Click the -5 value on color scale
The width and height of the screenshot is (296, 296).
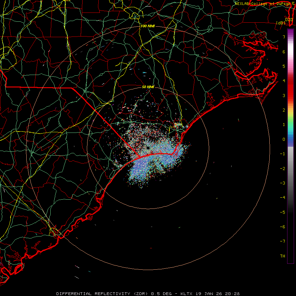click(x=283, y=212)
